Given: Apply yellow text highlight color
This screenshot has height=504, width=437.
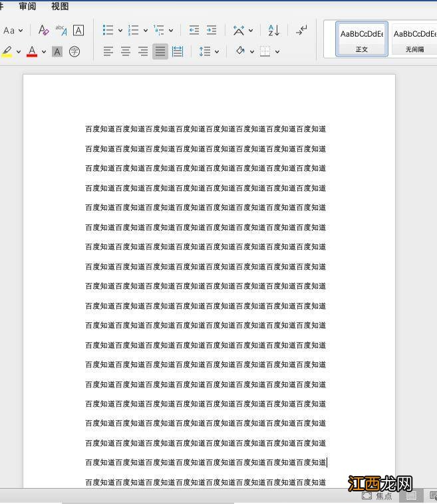Looking at the screenshot, I should point(7,51).
